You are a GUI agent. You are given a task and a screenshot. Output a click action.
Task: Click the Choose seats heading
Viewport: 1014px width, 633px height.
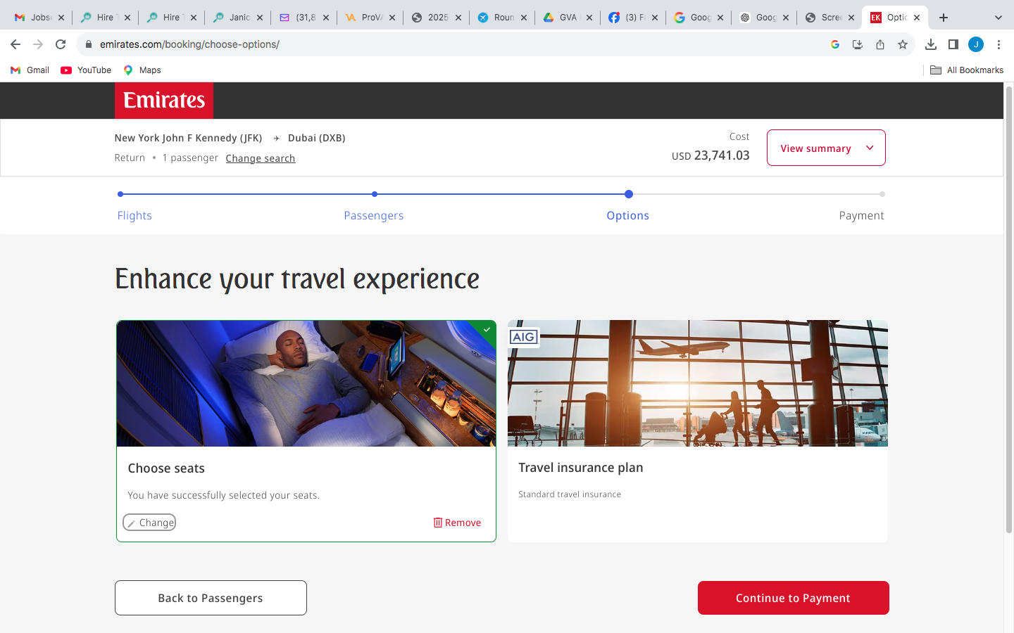pos(166,468)
